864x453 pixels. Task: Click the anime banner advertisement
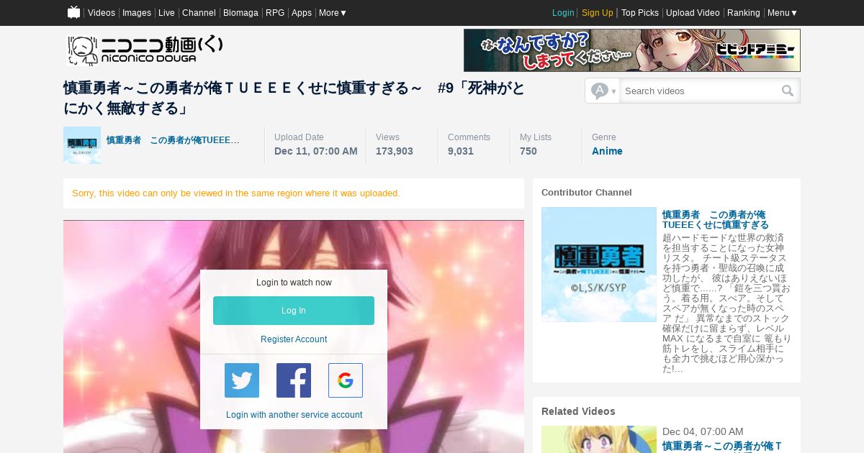pos(632,50)
